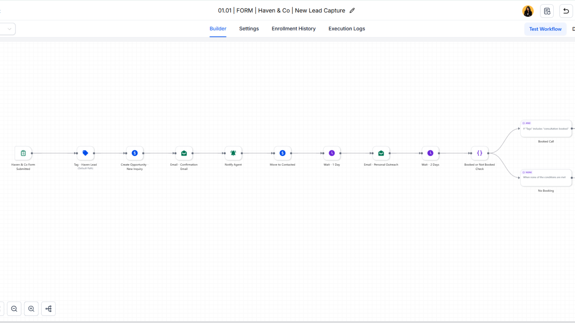575x323 pixels.
Task: Open the Settings tab
Action: point(249,29)
